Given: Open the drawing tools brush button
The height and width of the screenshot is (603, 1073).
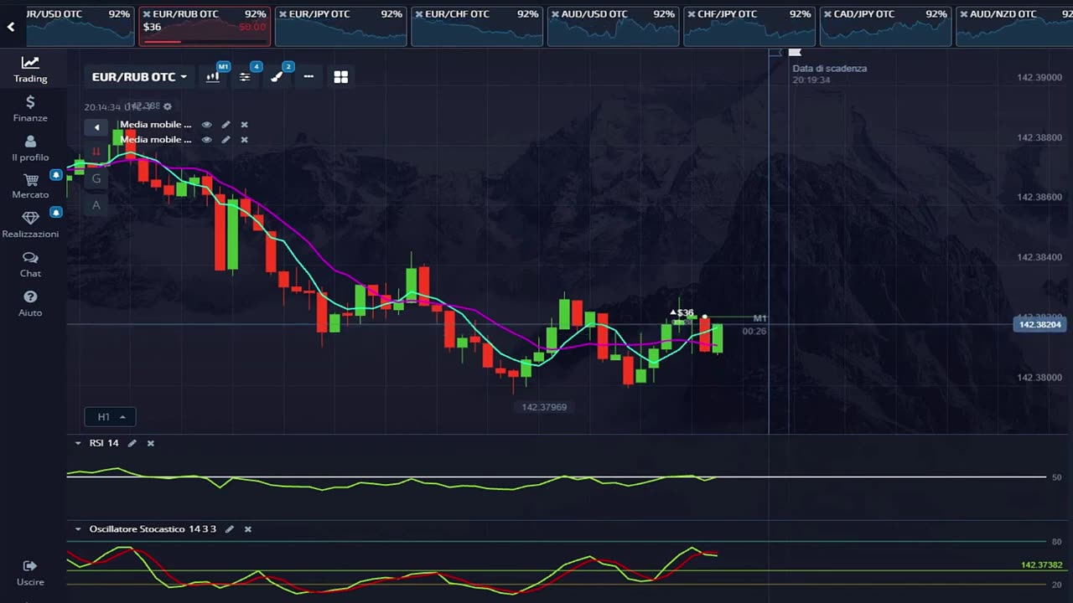Looking at the screenshot, I should (277, 76).
